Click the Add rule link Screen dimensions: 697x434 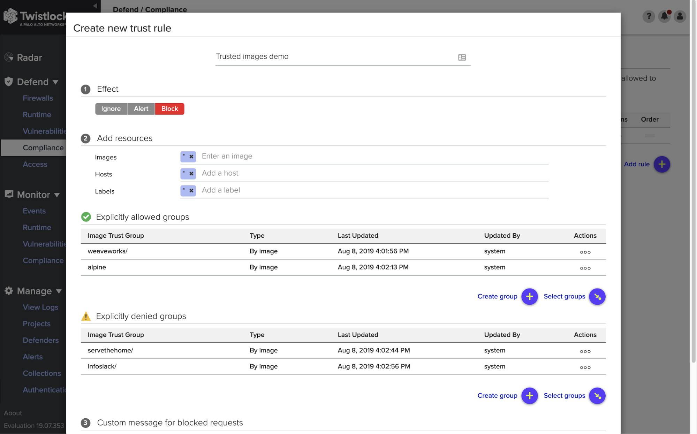coord(637,164)
